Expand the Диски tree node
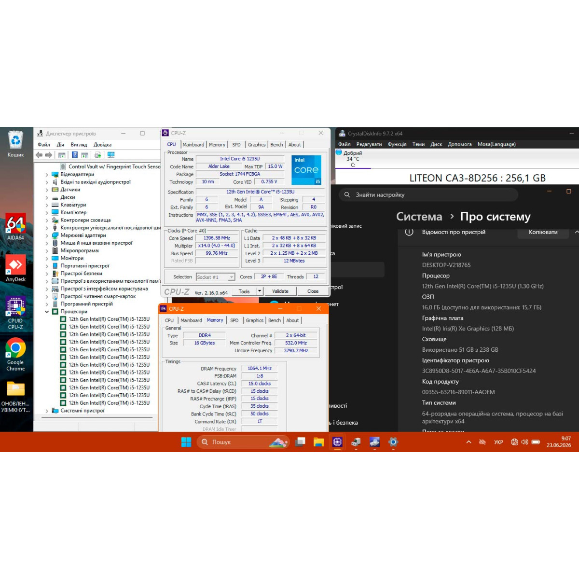This screenshot has width=579, height=579. pyautogui.click(x=47, y=197)
